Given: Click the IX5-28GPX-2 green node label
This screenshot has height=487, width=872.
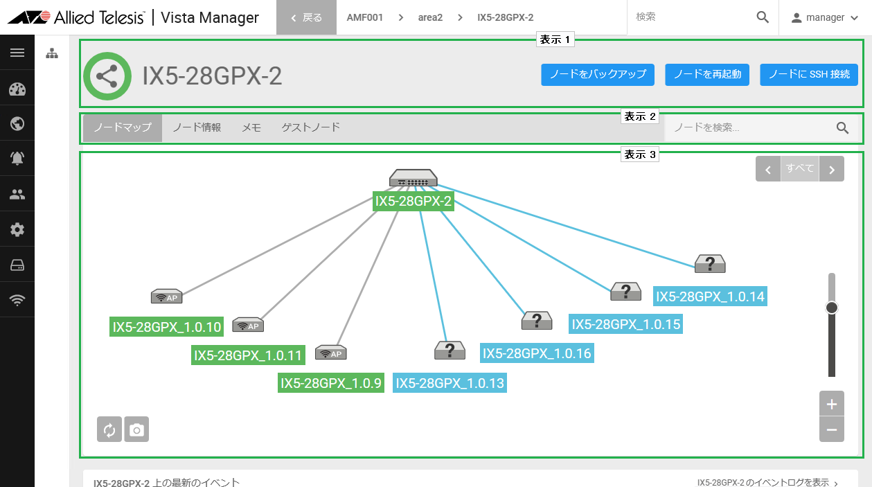Looking at the screenshot, I should point(413,202).
